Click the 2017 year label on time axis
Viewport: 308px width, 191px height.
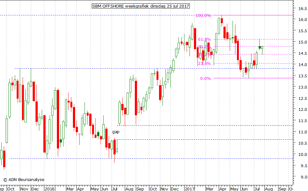[x=190, y=189]
